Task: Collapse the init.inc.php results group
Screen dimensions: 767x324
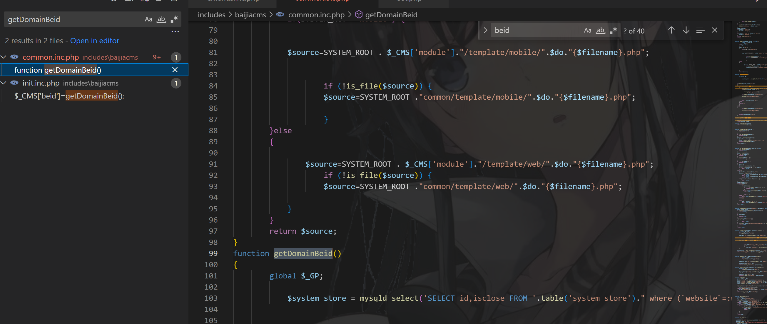Action: [x=4, y=83]
